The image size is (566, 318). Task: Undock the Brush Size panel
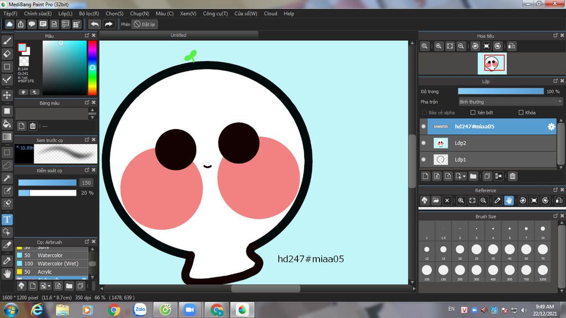coord(555,216)
